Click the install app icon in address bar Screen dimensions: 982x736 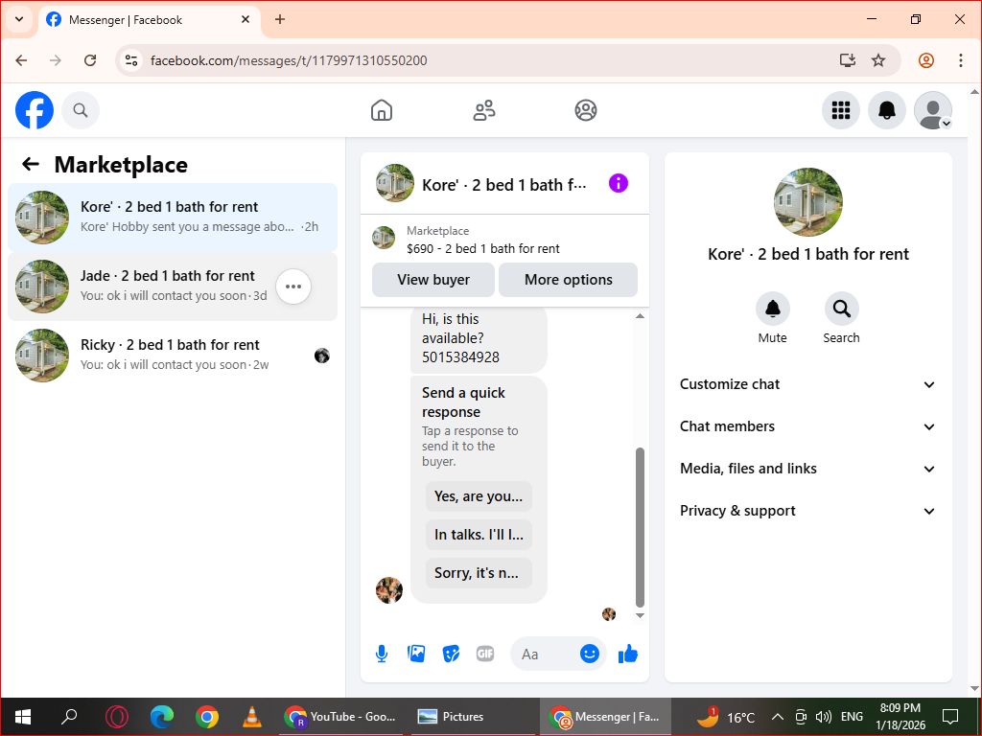coord(848,60)
